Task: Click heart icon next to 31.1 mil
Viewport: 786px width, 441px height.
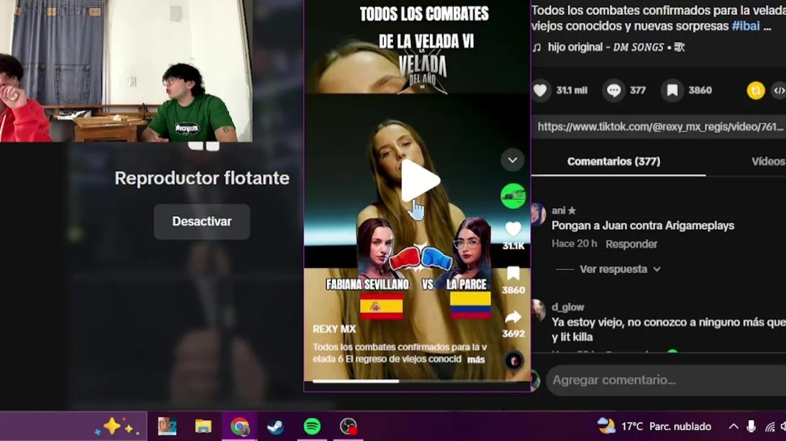Action: click(540, 91)
